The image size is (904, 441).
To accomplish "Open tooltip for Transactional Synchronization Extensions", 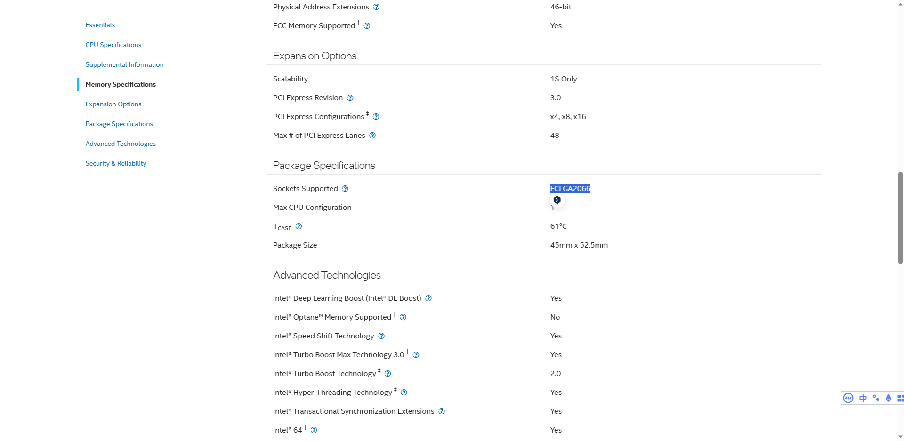I will pos(442,411).
